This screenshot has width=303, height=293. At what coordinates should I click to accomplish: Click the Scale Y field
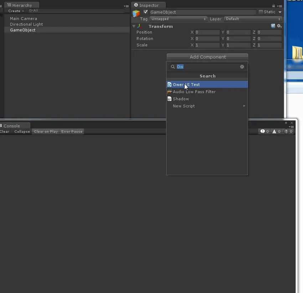pos(238,45)
